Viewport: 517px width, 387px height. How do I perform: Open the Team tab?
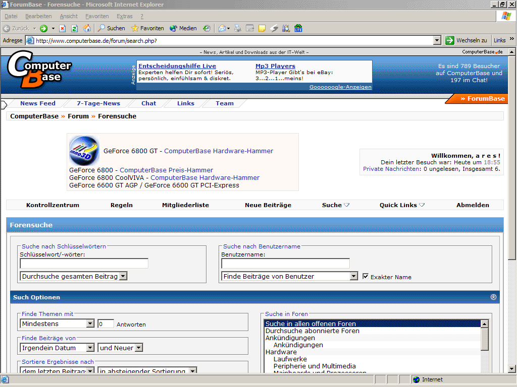tap(225, 103)
